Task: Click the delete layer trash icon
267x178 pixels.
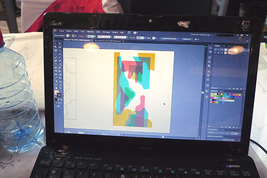Action: [241, 89]
